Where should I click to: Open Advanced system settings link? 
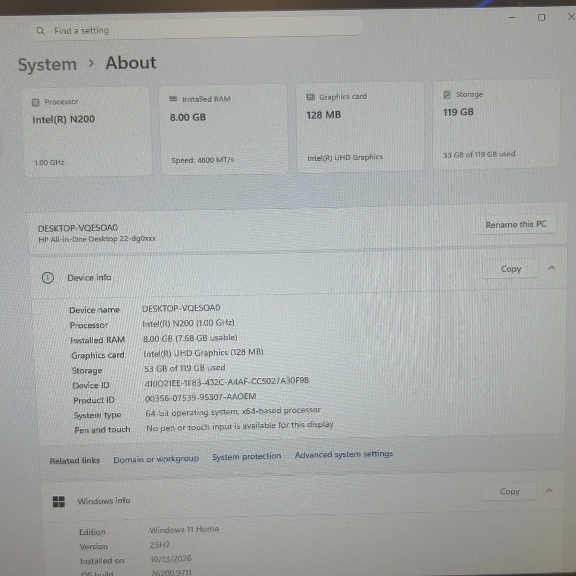point(344,454)
